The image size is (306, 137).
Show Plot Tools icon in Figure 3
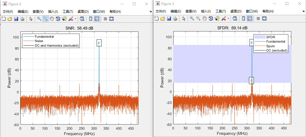coord(264,19)
